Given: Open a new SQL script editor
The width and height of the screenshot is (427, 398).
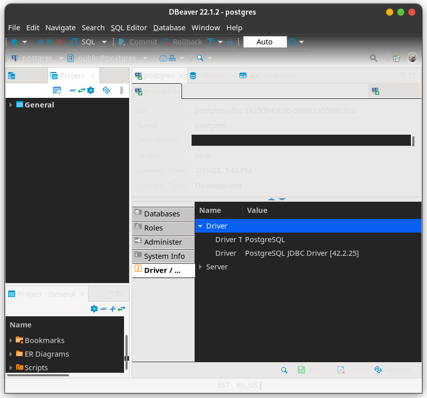Looking at the screenshot, I should (x=83, y=42).
